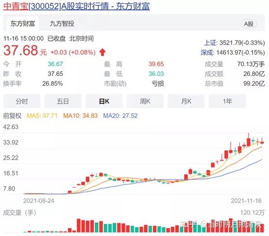Click the 2021-08-24 start date label
Viewport: 269px width, 236px height.
(38, 201)
